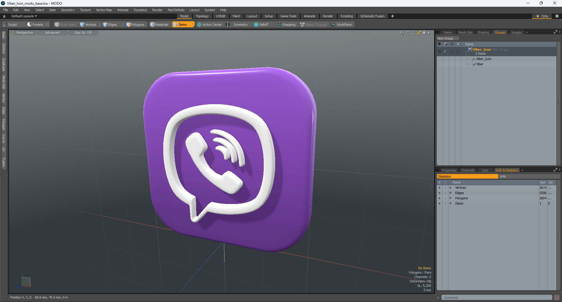Activate Auto Select mode
Screen dimensions: 562x302
66,25
